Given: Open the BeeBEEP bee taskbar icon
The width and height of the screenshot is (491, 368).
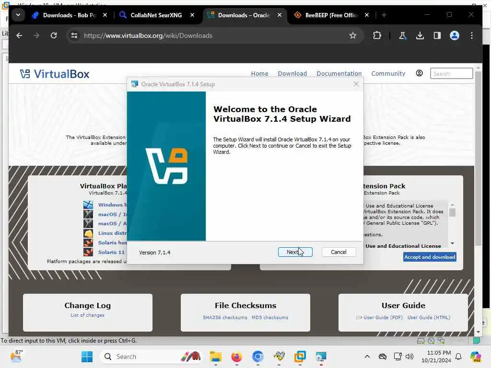Looking at the screenshot, I should coord(279,356).
